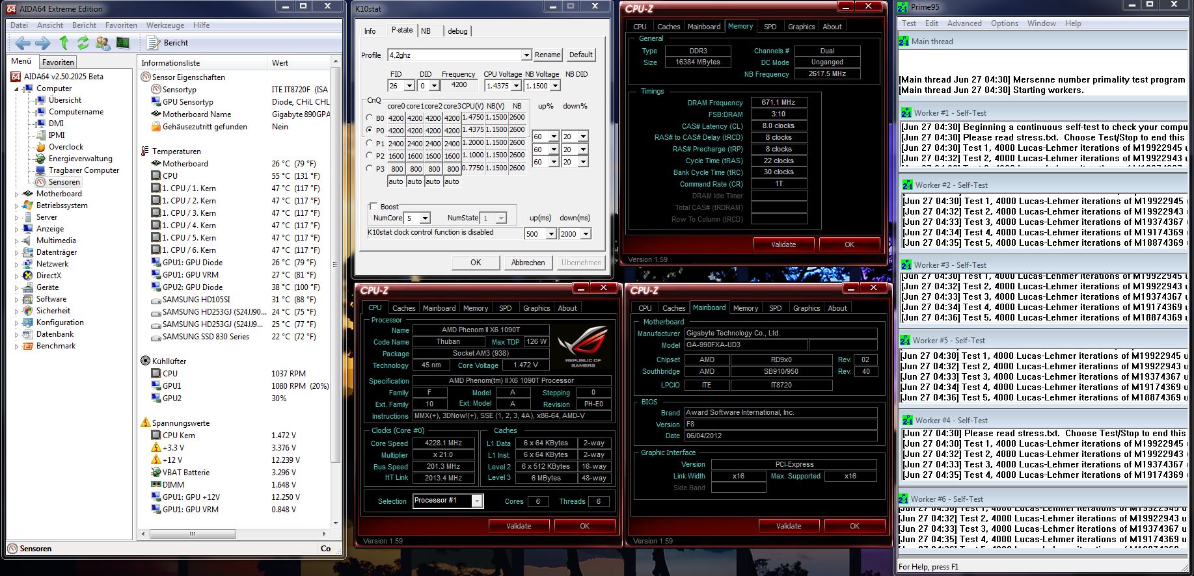This screenshot has height=576, width=1194.
Task: Select Sensoren item in AIDA64 tree
Action: pyautogui.click(x=64, y=182)
